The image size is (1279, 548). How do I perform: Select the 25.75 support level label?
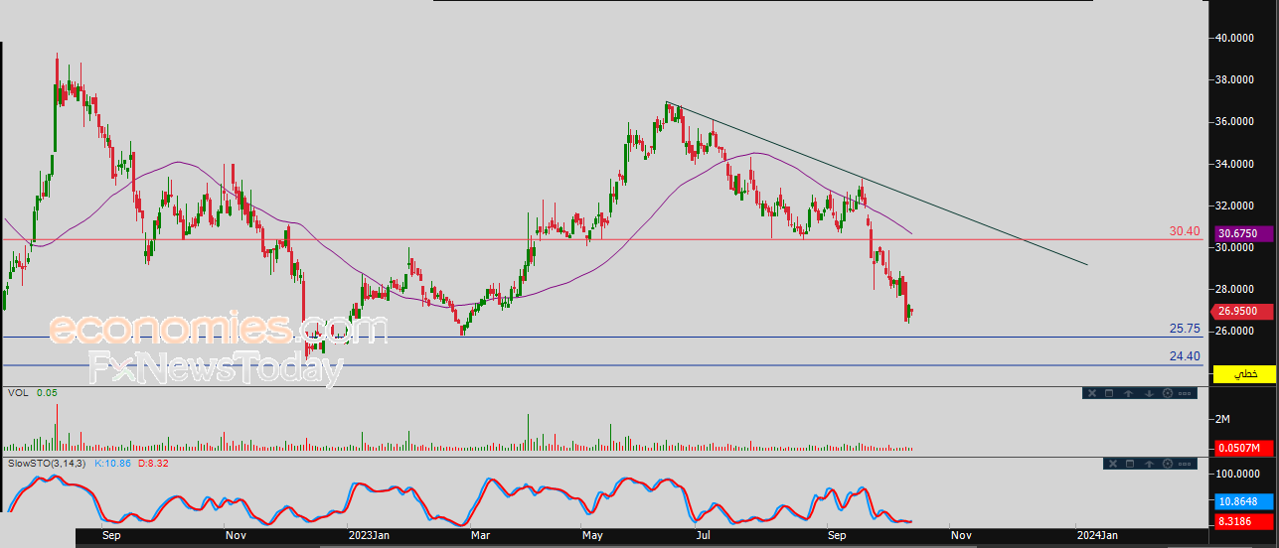[x=1185, y=329]
